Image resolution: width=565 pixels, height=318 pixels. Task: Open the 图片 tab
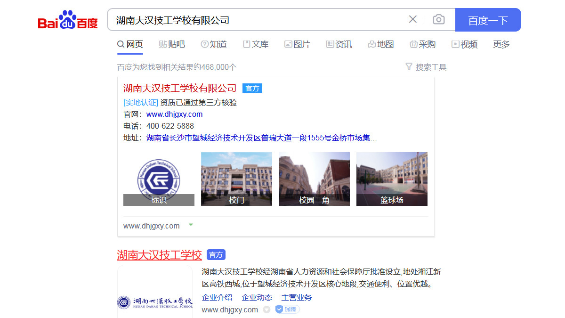[297, 44]
